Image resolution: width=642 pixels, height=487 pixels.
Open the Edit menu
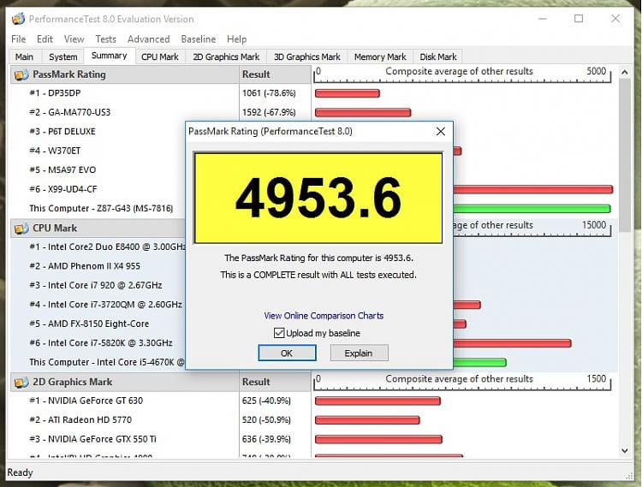coord(45,39)
